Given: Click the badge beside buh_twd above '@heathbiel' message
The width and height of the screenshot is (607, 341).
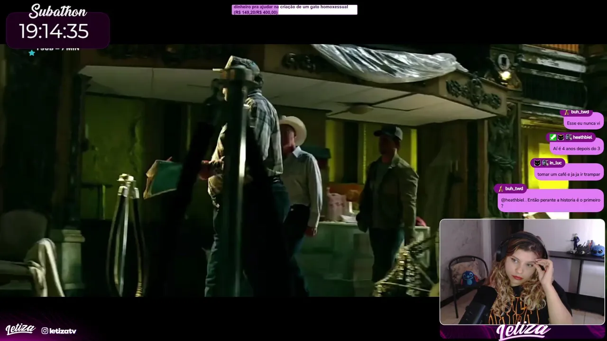Looking at the screenshot, I should 501,188.
